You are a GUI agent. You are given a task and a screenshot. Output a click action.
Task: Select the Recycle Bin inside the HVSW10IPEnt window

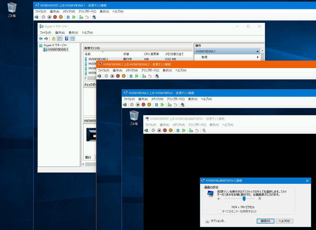point(134,118)
